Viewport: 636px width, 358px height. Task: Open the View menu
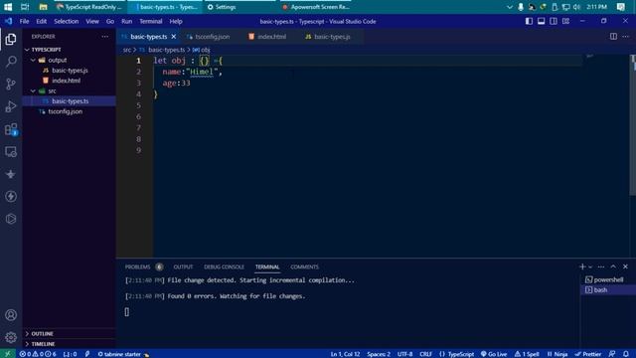tap(92, 21)
